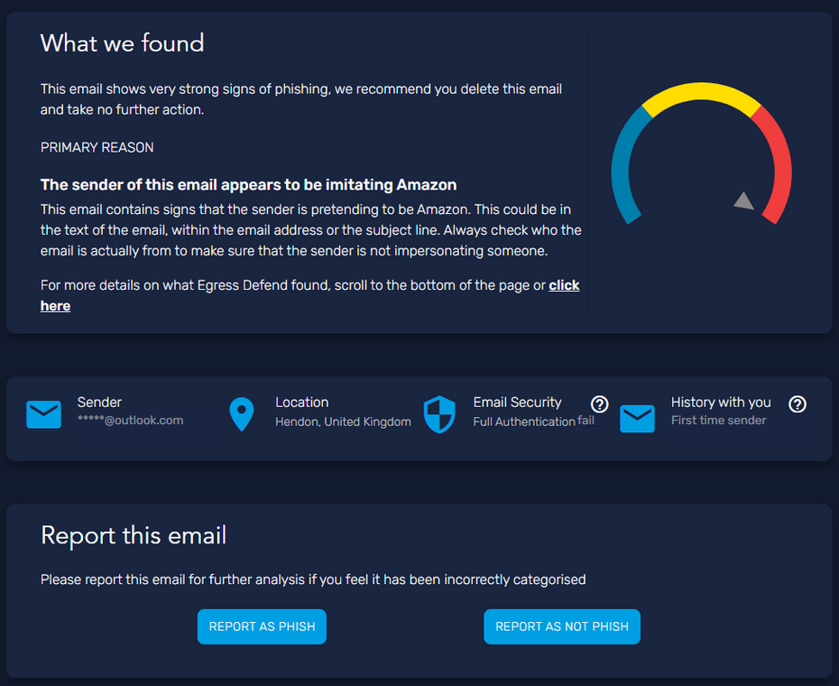Click the 'First time sender' text
839x686 pixels.
point(718,421)
